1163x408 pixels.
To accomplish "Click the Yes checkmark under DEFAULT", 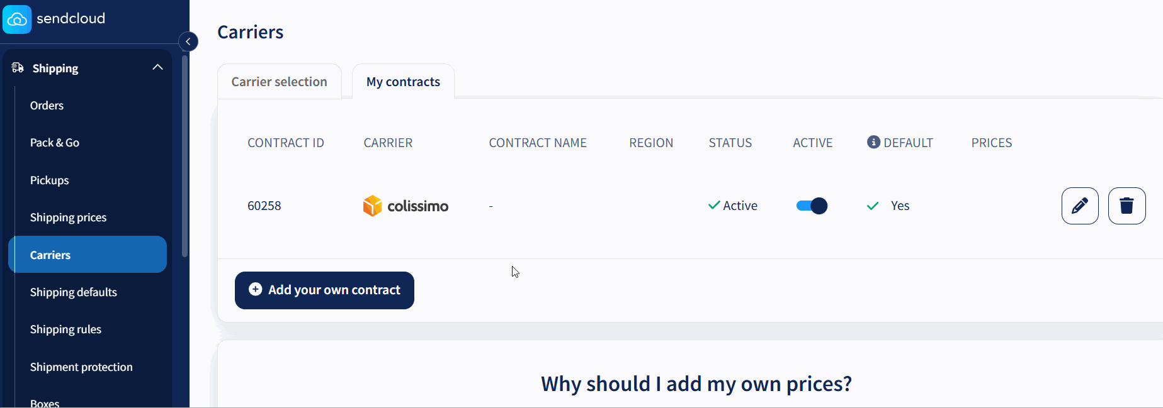I will pyautogui.click(x=873, y=206).
